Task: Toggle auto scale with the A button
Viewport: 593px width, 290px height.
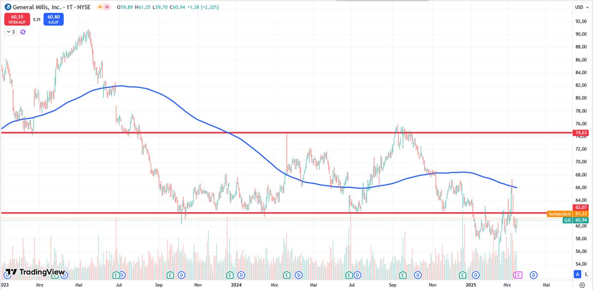Action: 578,274
